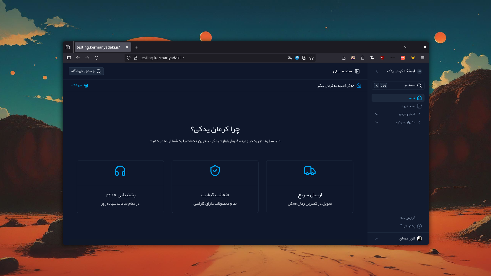Select the خانه home icon in sidebar
491x276 pixels.
pos(419,98)
